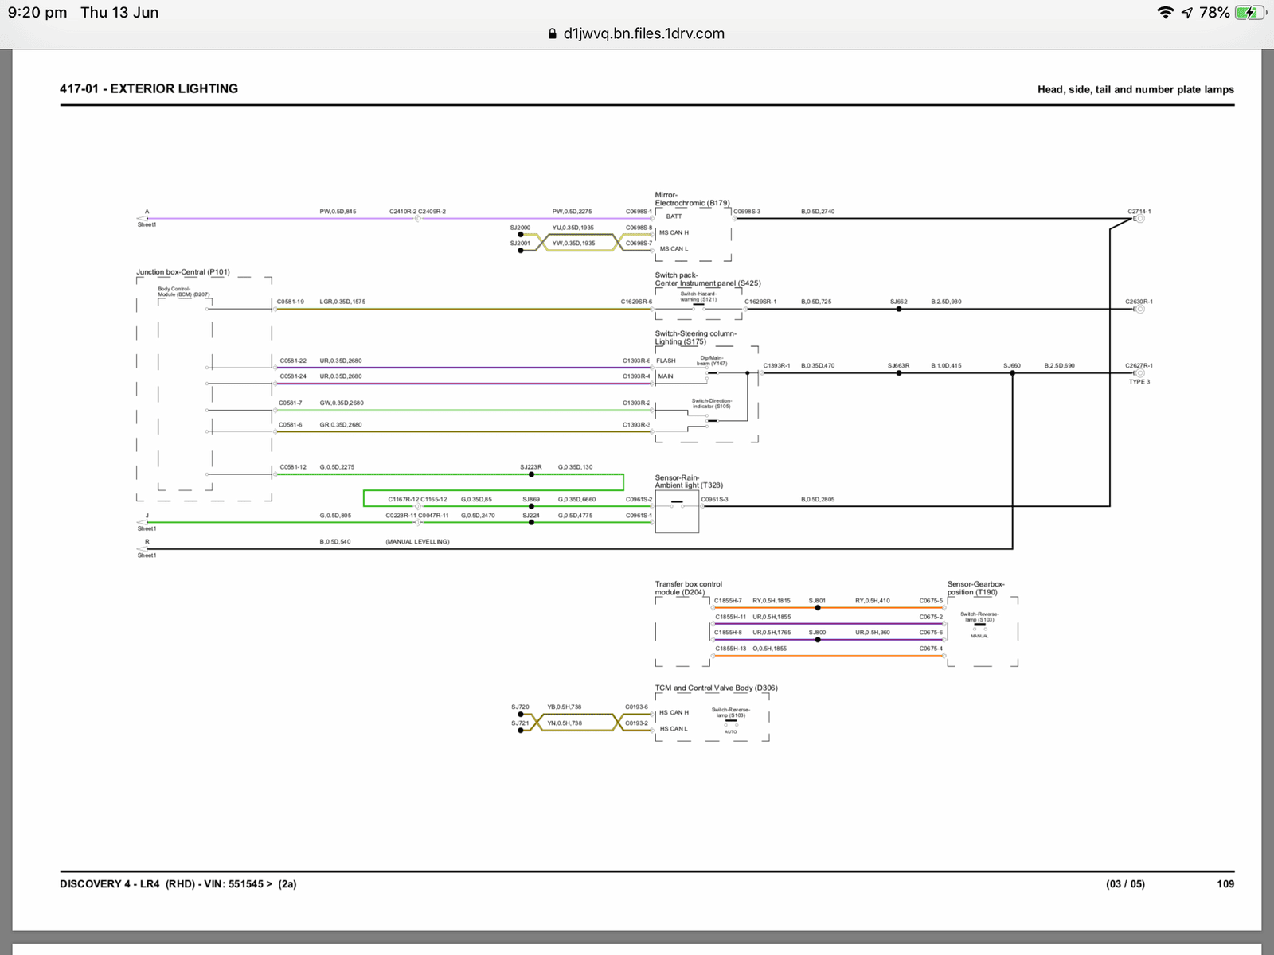Tap the 9:20 pm clock
The height and width of the screenshot is (955, 1274).
pyautogui.click(x=37, y=12)
